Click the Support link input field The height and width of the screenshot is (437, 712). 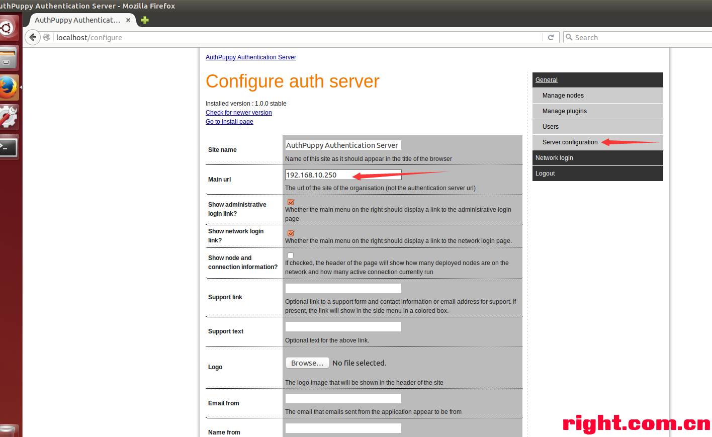click(343, 289)
